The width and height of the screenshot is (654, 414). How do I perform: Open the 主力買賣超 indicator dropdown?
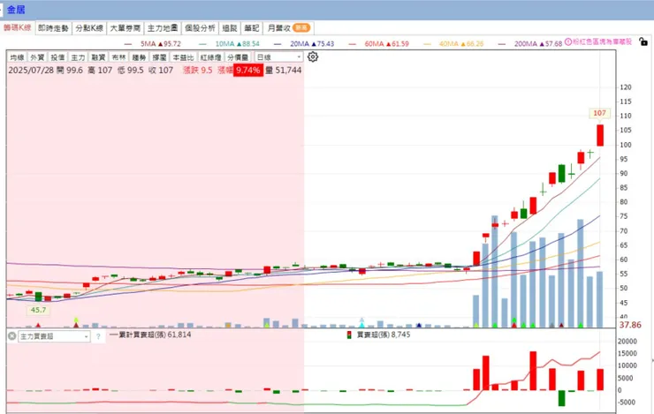(54, 336)
